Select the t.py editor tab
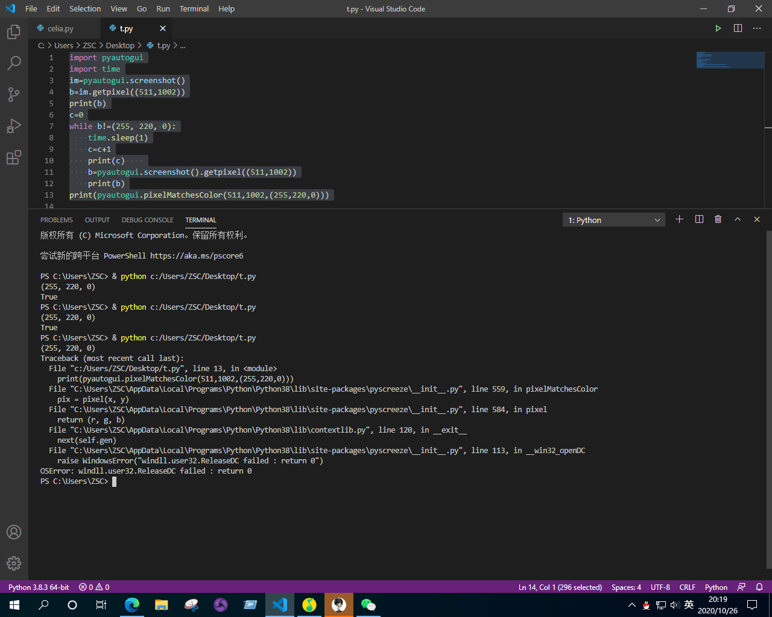 (136, 28)
